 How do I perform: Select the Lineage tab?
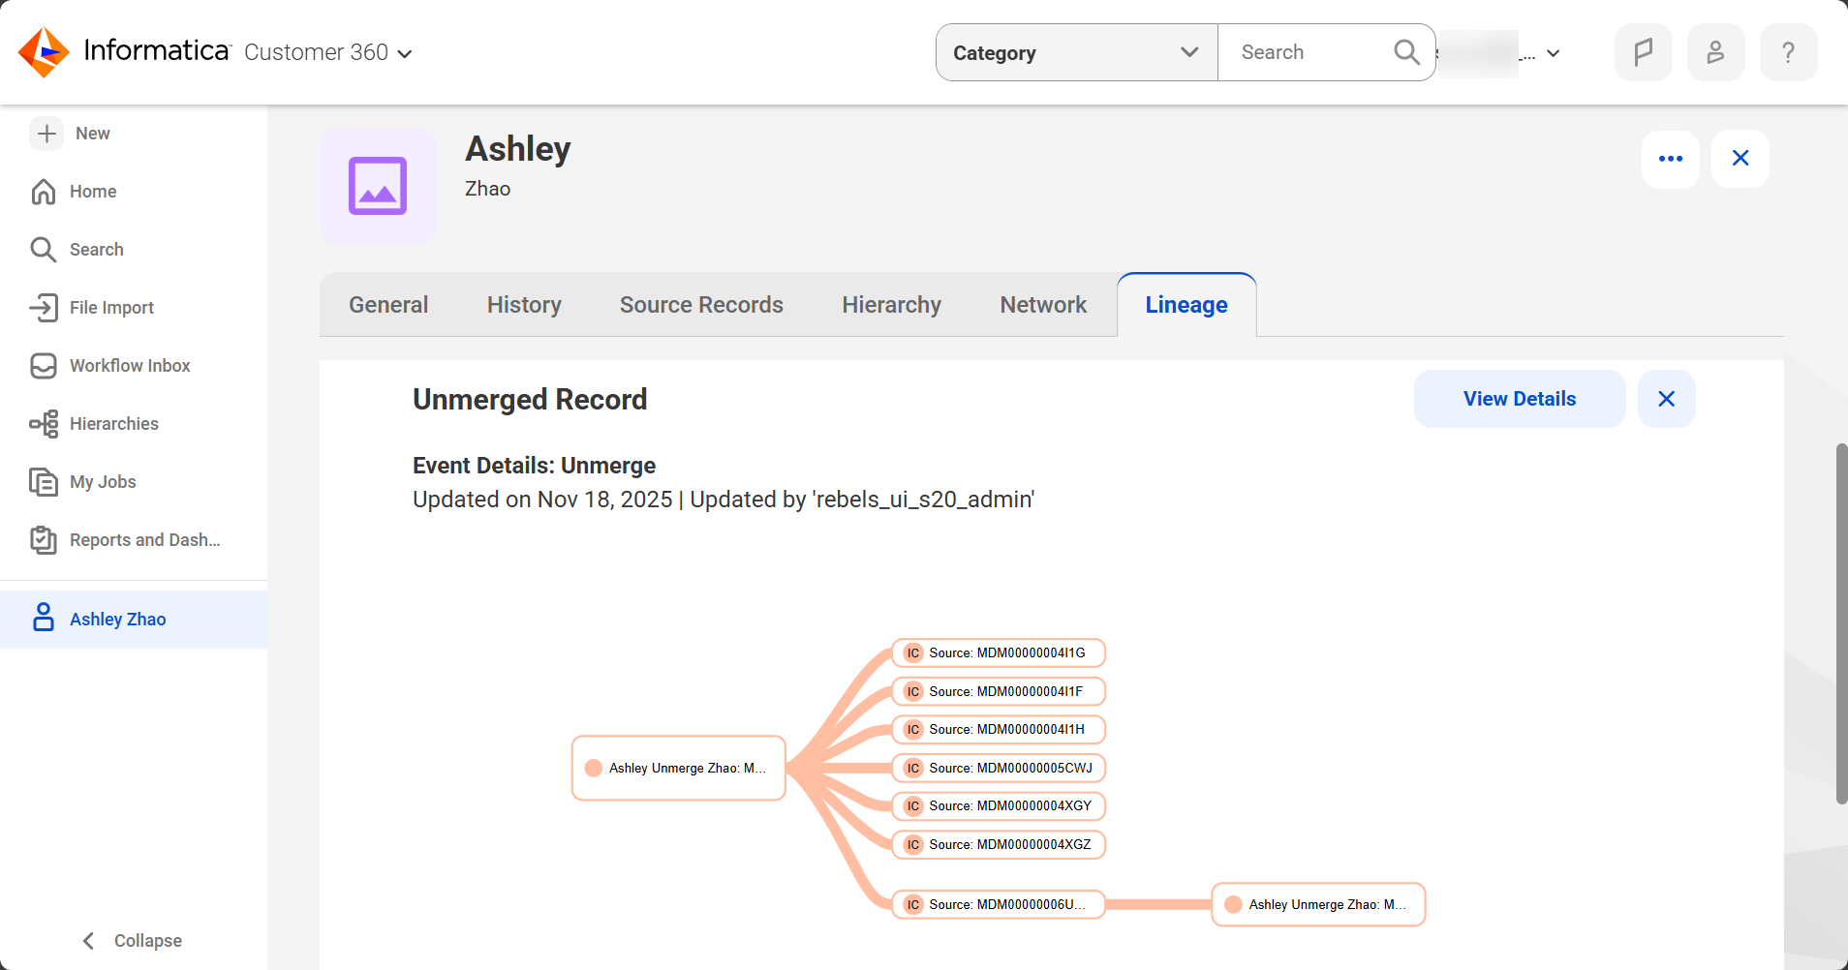(1186, 305)
